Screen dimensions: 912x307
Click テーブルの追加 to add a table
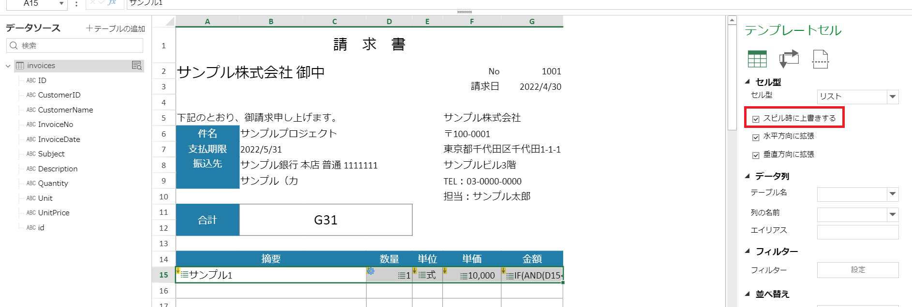(115, 28)
